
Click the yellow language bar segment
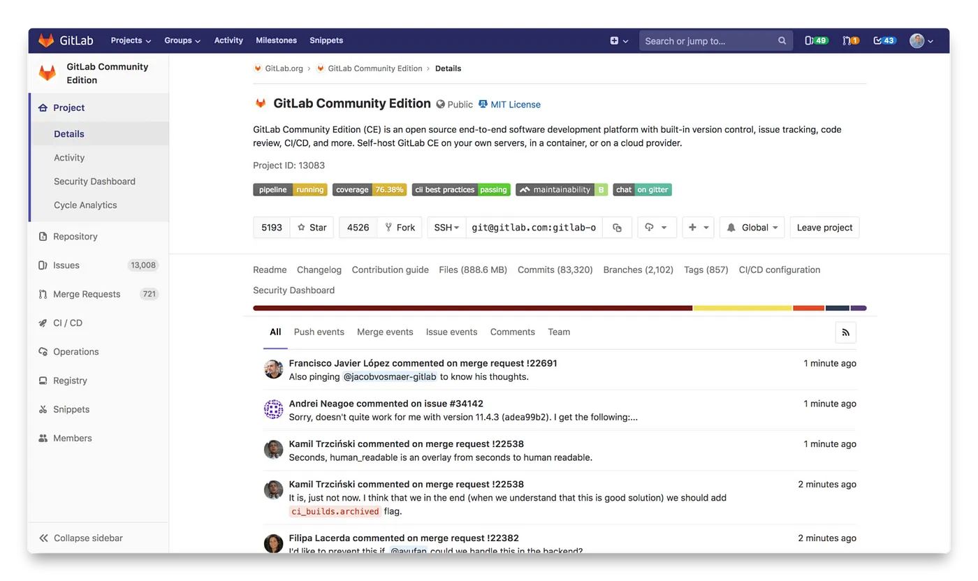[743, 308]
